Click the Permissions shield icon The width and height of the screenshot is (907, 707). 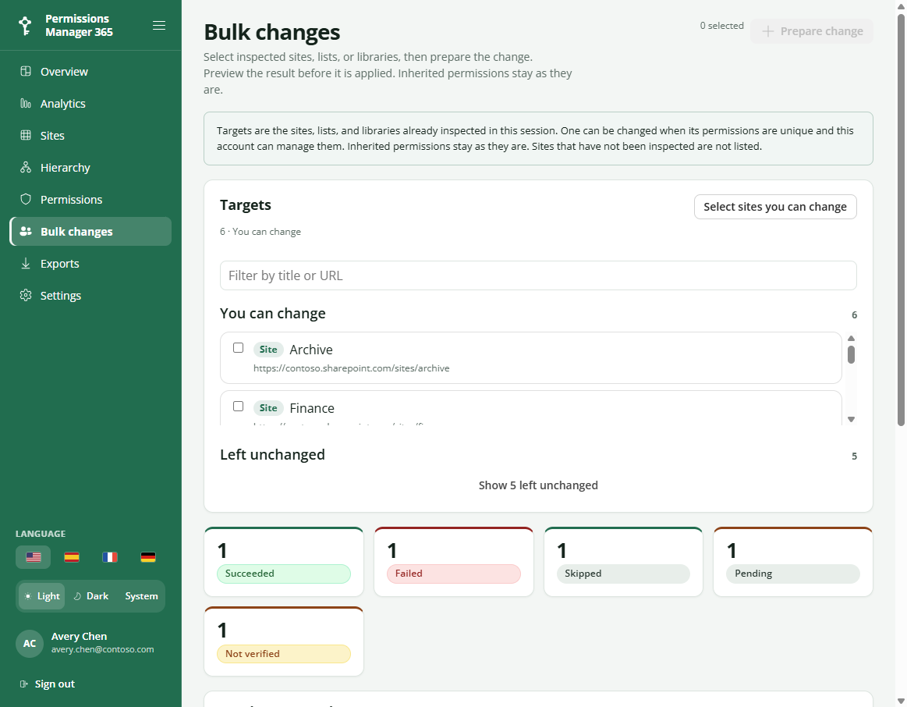(26, 199)
